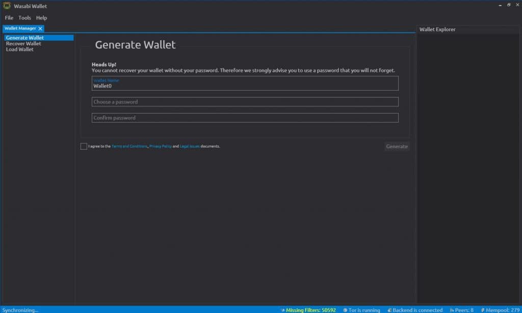The width and height of the screenshot is (522, 313).
Task: Switch to the Wallet Manager tab
Action: (20, 29)
